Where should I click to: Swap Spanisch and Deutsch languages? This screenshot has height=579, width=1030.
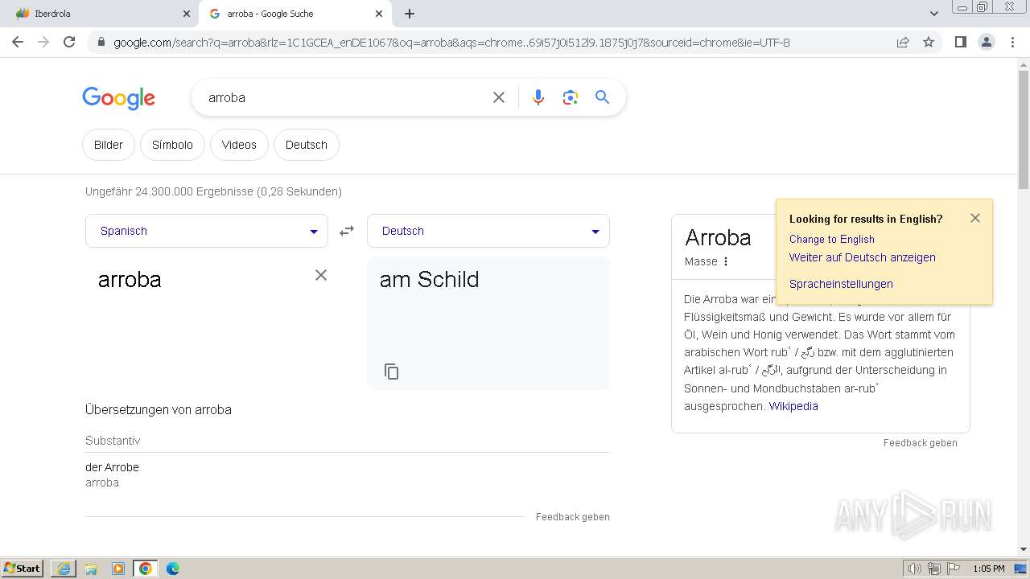coord(347,231)
